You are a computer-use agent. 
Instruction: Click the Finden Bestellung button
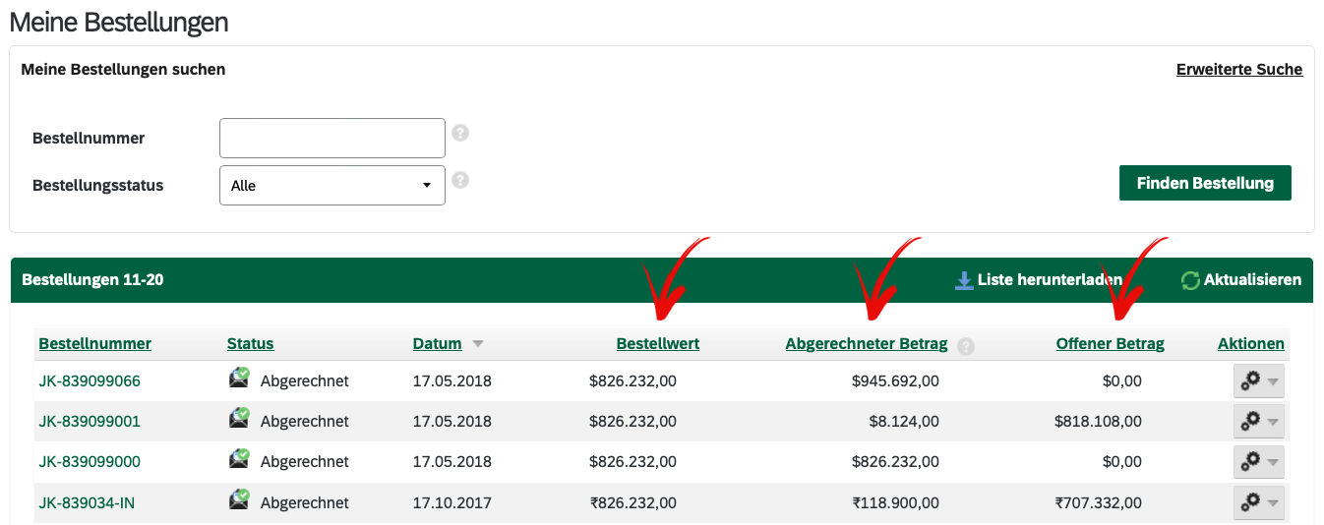pos(1205,183)
